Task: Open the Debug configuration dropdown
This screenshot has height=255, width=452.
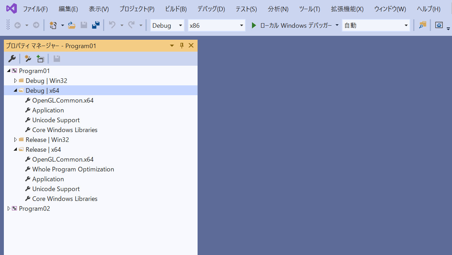Action: click(x=167, y=25)
